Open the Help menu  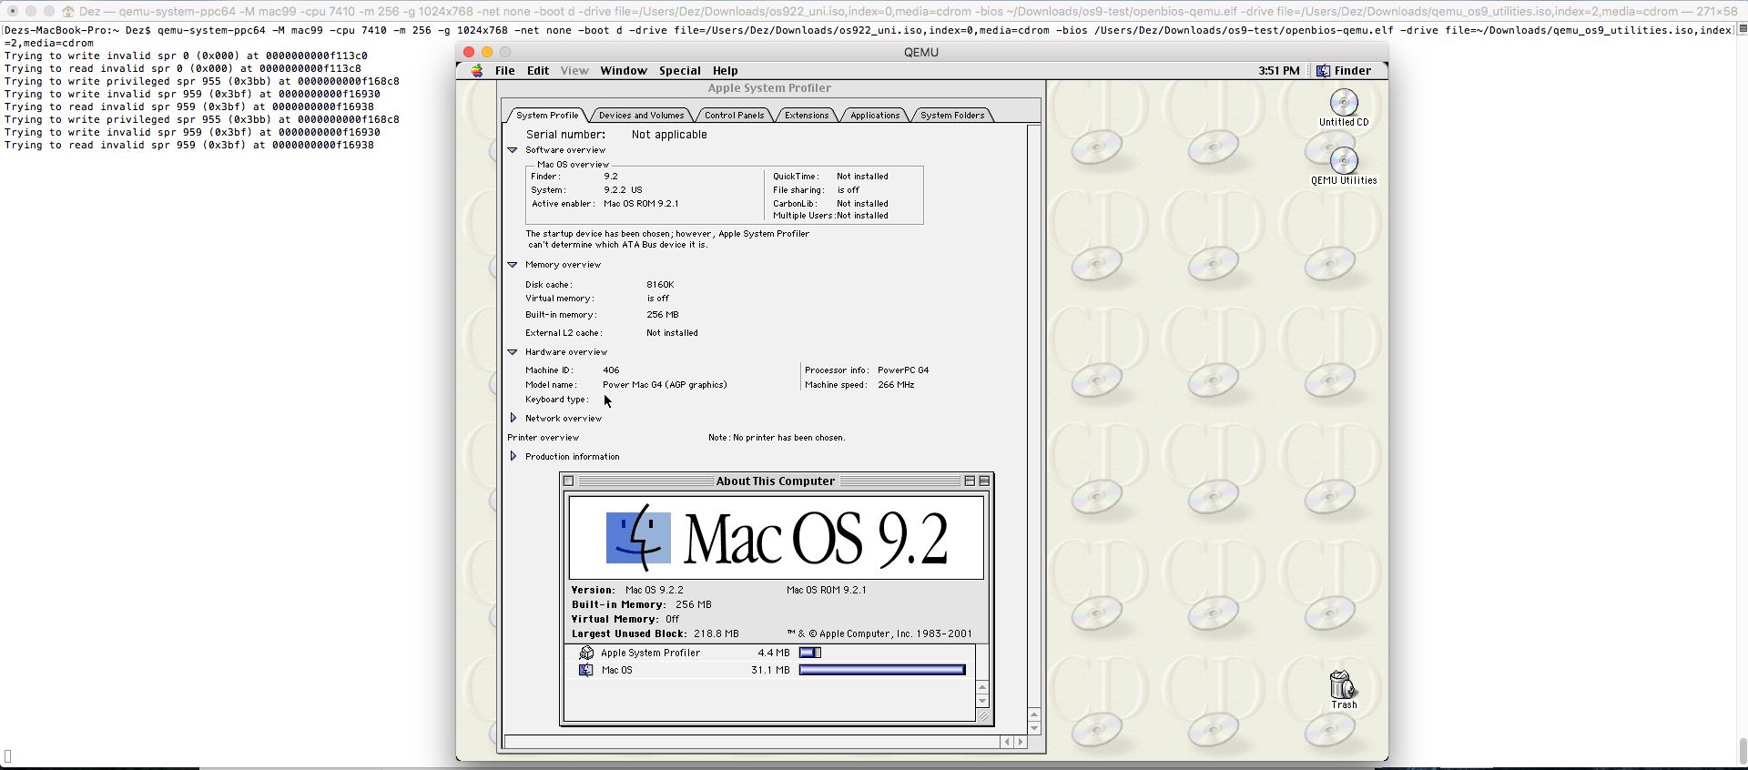point(726,71)
